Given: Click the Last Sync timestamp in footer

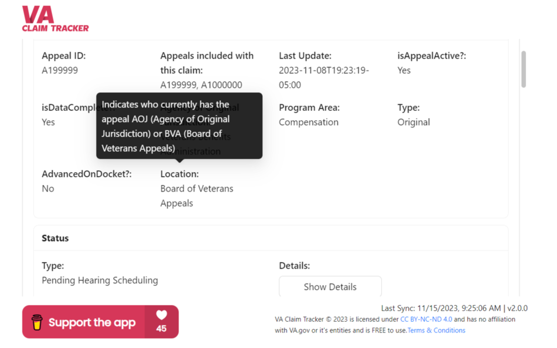Looking at the screenshot, I should (442, 308).
